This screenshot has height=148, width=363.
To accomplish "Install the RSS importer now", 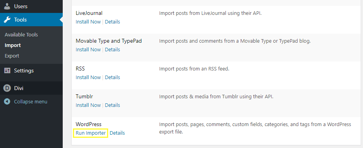I will point(88,77).
